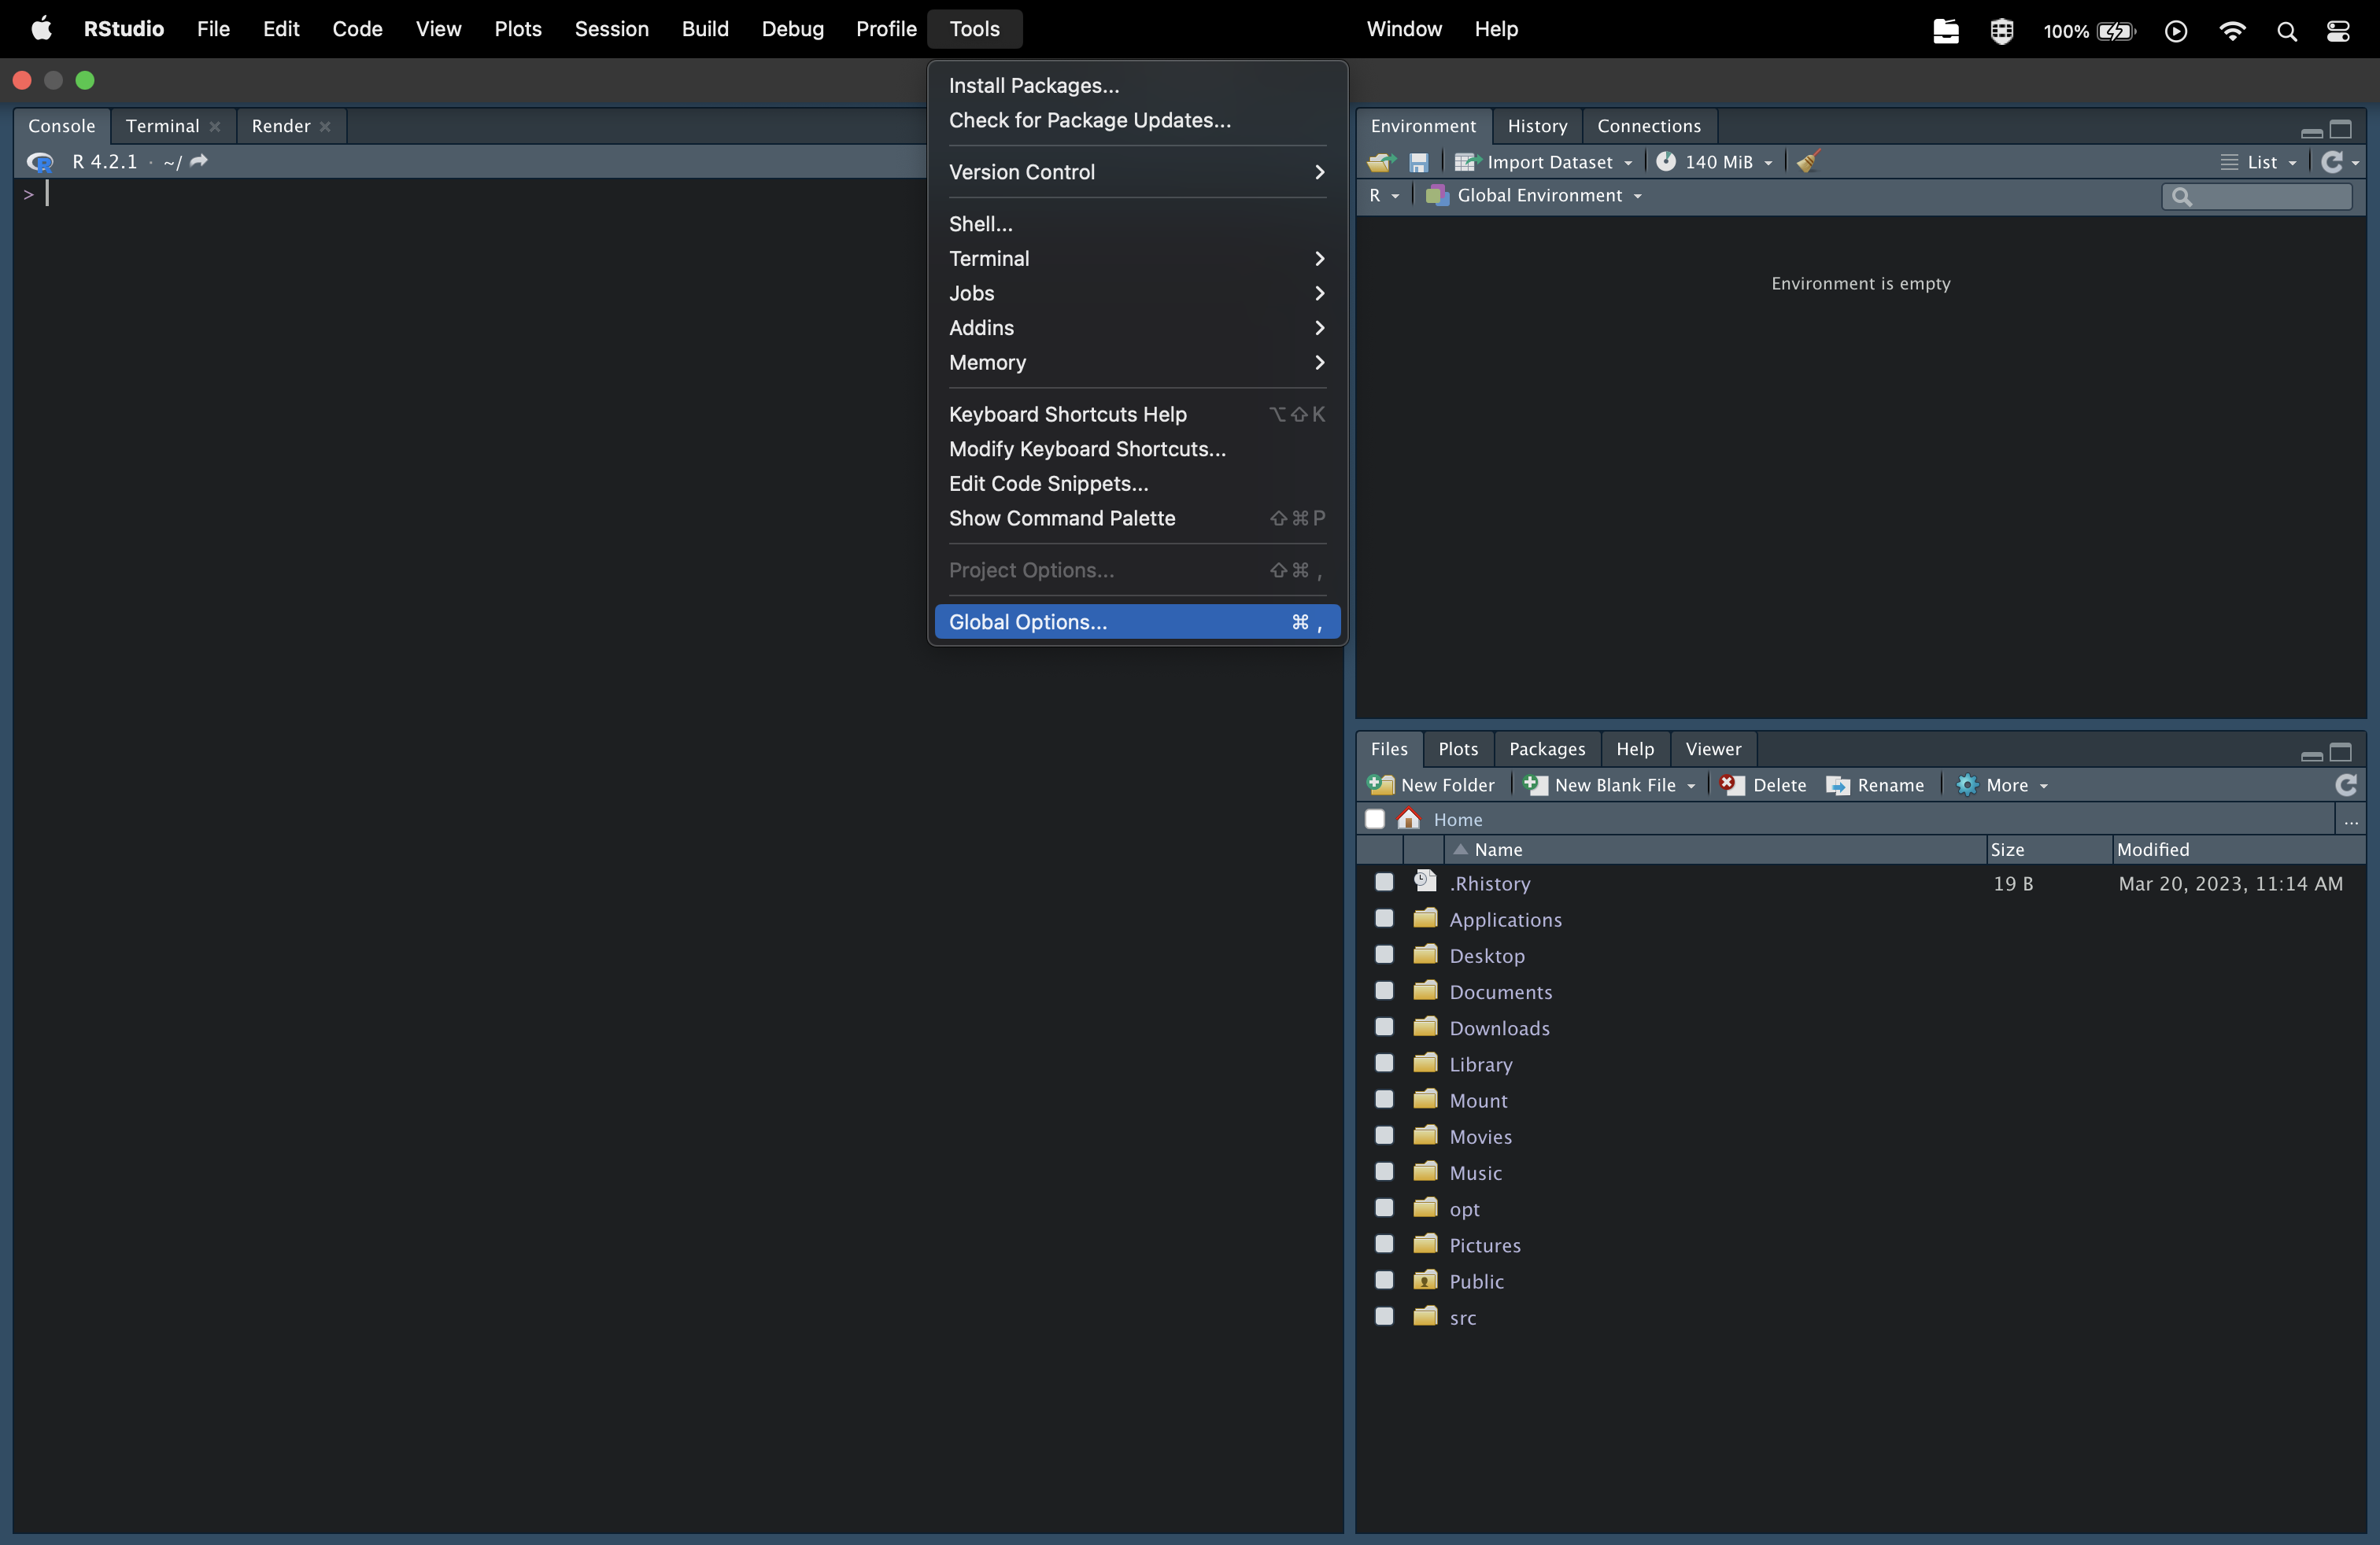Viewport: 2380px width, 1545px height.
Task: Click the ellipsis go-to-directory button in Files
Action: click(2351, 820)
